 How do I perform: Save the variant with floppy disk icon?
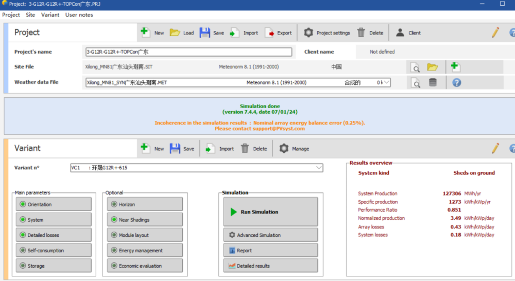175,149
